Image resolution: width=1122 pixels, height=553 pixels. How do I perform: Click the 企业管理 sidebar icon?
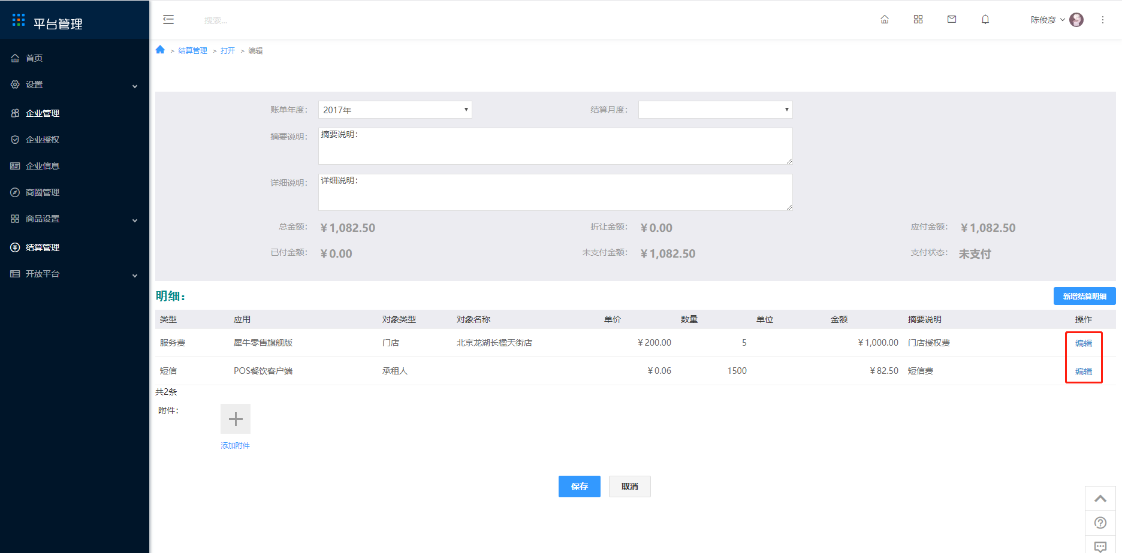coord(15,113)
